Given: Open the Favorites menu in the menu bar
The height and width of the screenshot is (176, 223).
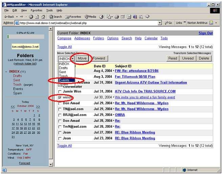Looking at the screenshot, I should click(37, 11).
